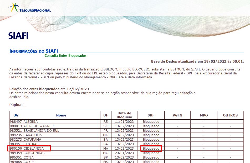
Task: Click the Bloqueado status for CIDELANDIA
Action: pyautogui.click(x=151, y=149)
